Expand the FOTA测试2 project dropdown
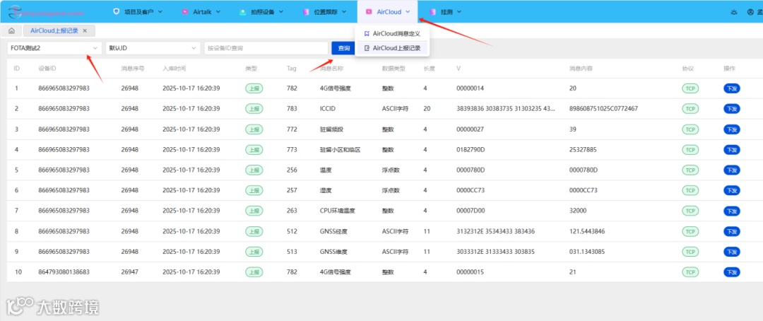The width and height of the screenshot is (763, 321). point(54,48)
